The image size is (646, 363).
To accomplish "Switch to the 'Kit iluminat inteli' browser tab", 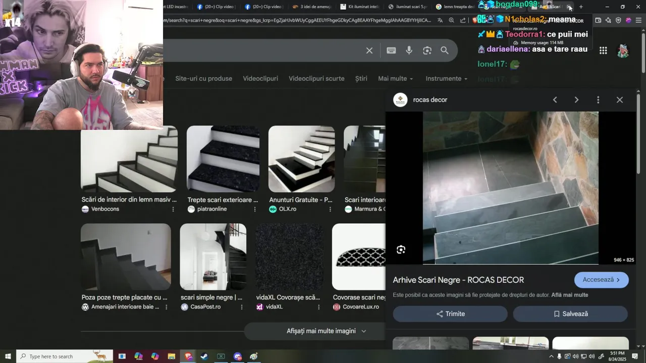I will [359, 7].
